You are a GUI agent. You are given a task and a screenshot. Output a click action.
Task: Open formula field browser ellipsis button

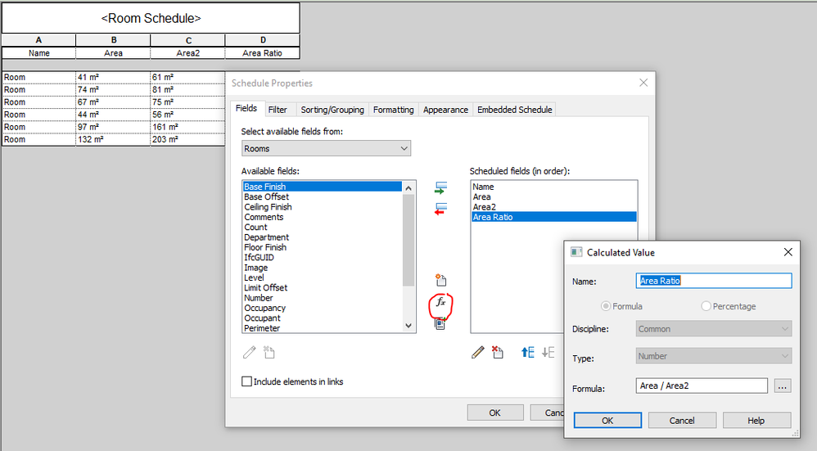[782, 386]
